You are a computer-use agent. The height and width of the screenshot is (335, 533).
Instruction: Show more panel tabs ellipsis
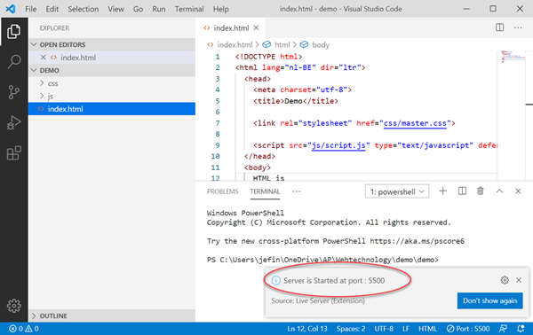pyautogui.click(x=297, y=191)
